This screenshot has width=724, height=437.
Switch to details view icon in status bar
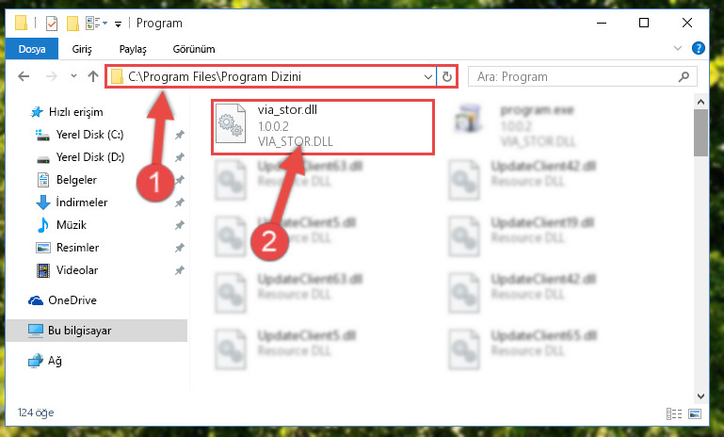pyautogui.click(x=674, y=413)
